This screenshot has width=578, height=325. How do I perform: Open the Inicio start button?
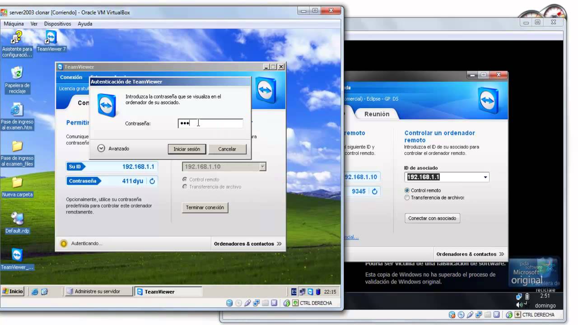point(13,292)
